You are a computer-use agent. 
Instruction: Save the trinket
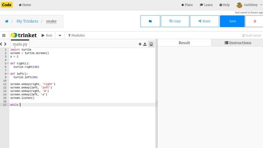pyautogui.click(x=232, y=21)
